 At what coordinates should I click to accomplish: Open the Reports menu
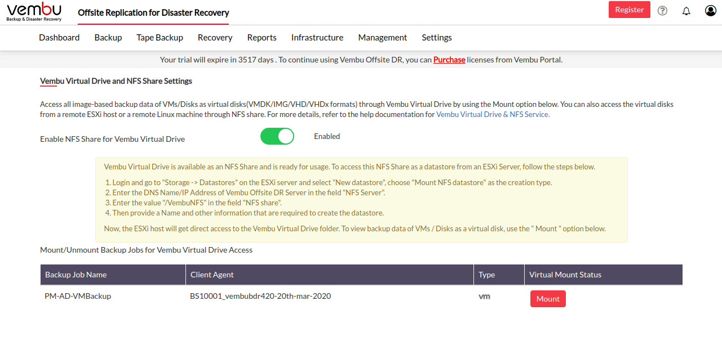coord(262,38)
